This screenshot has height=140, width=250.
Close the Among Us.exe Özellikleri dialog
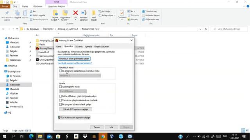[x=132, y=40]
